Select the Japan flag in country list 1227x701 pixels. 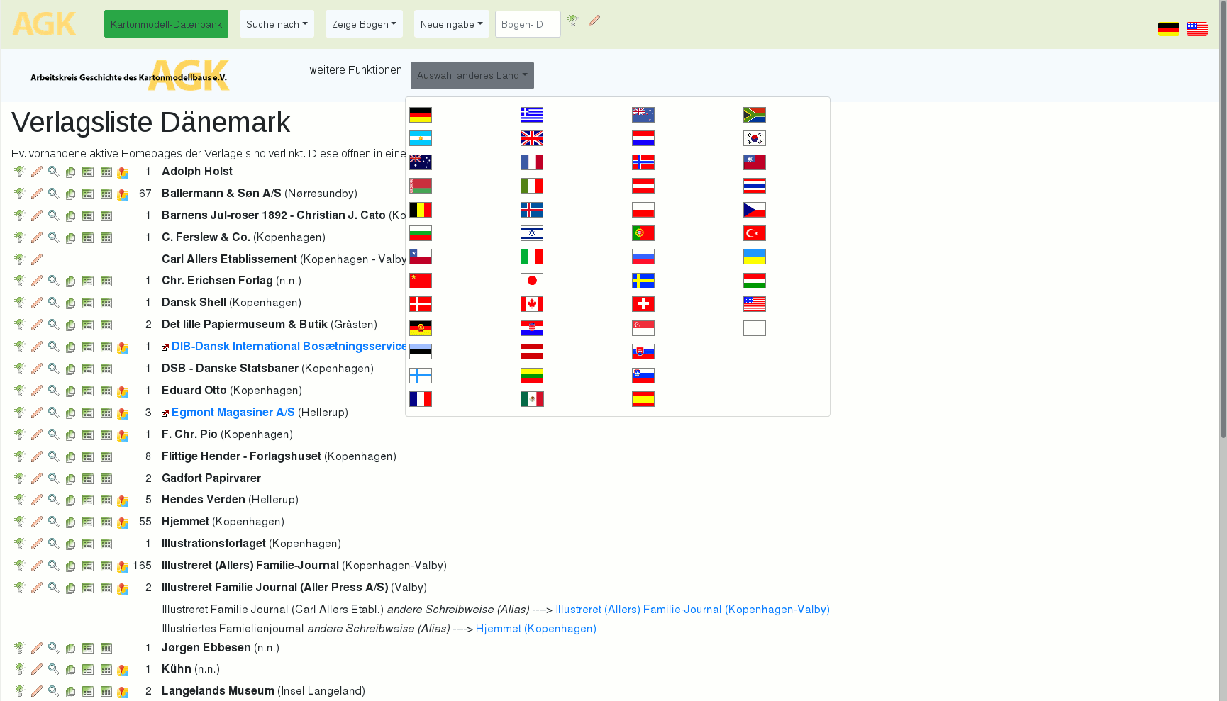532,281
